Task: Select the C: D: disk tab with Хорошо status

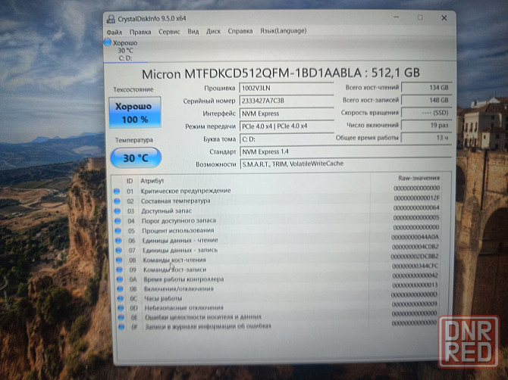Action: click(125, 51)
